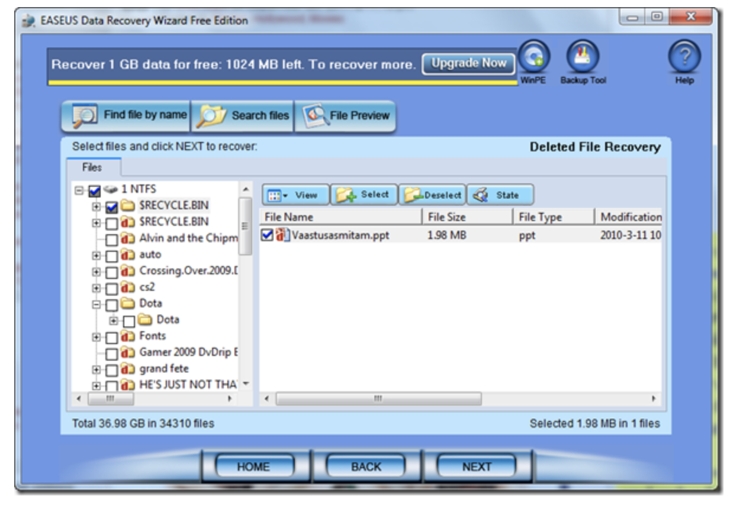This screenshot has width=746, height=512.
Task: Select the Vaastusasmitam.ppt file name
Action: click(x=340, y=235)
